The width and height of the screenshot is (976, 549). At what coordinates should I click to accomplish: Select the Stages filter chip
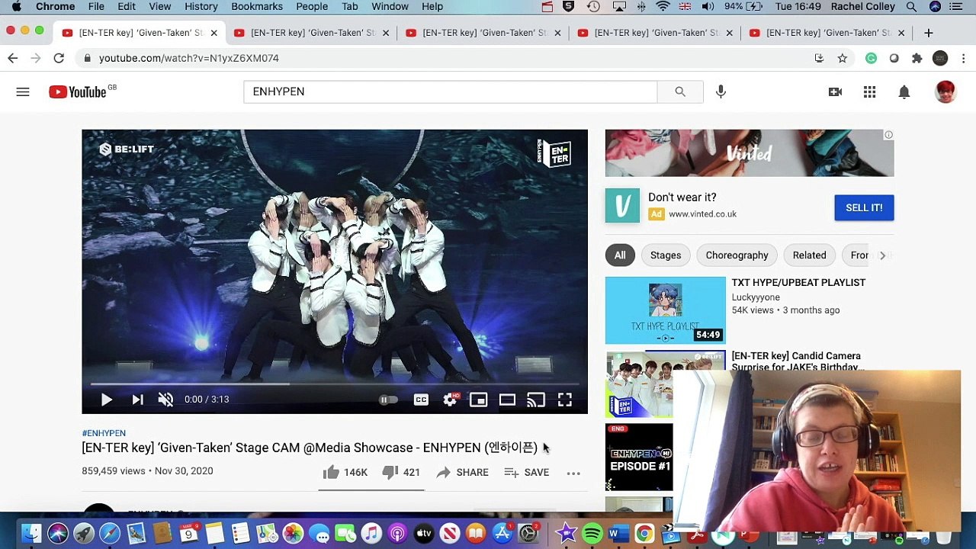(666, 255)
